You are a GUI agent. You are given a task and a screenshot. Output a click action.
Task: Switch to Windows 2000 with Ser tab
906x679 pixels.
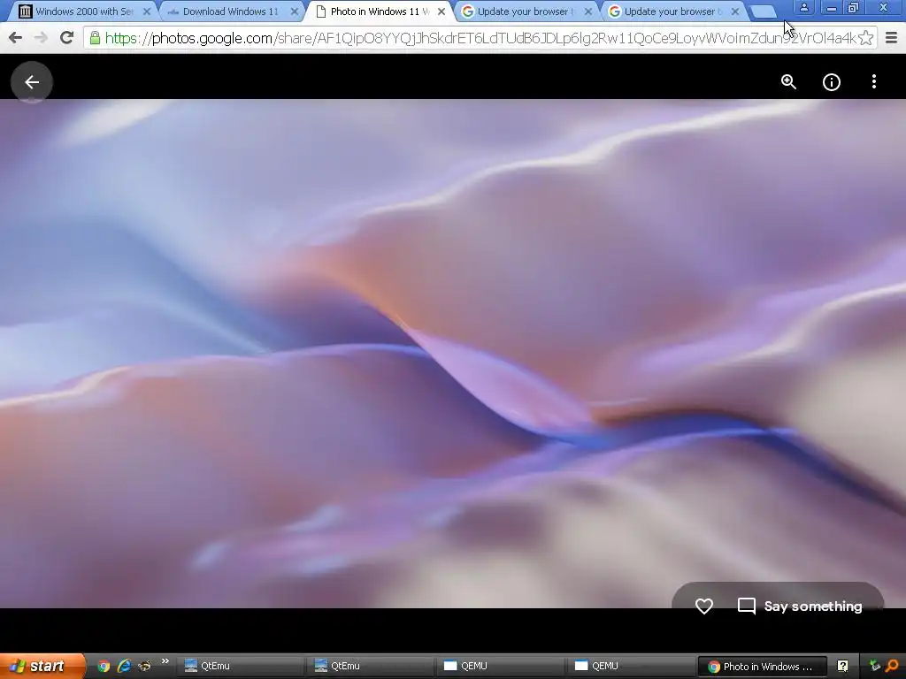click(84, 11)
